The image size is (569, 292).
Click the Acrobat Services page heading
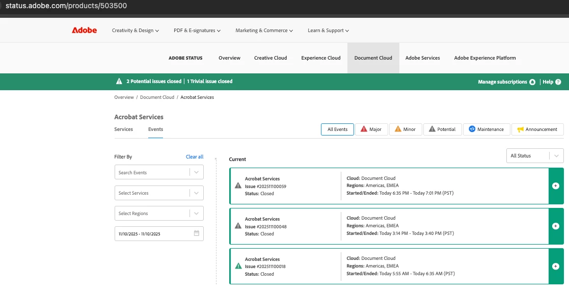pos(139,117)
